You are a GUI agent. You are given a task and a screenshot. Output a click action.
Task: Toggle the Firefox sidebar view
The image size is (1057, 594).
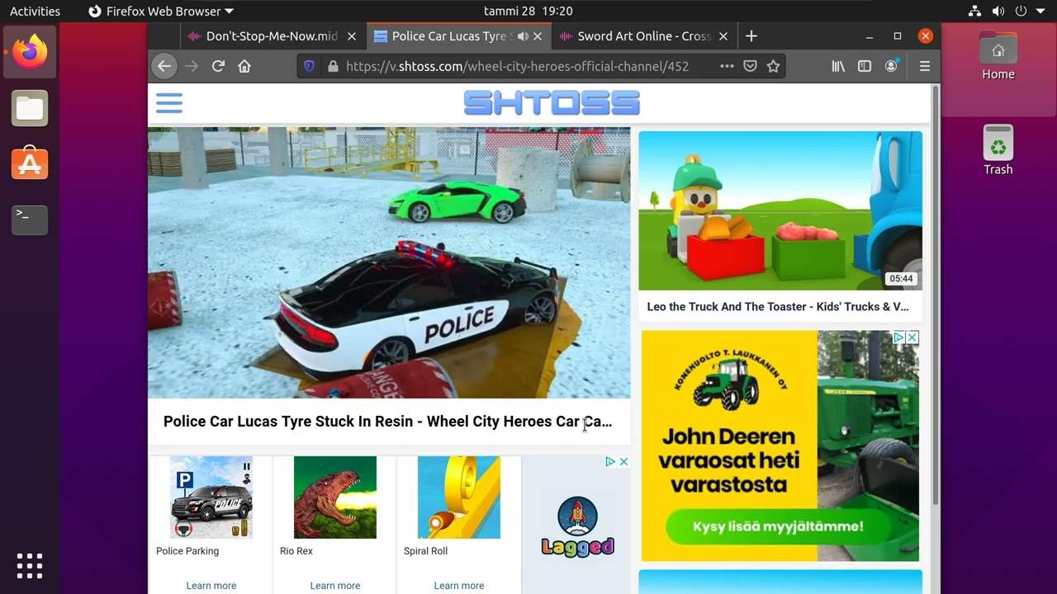[x=865, y=66]
